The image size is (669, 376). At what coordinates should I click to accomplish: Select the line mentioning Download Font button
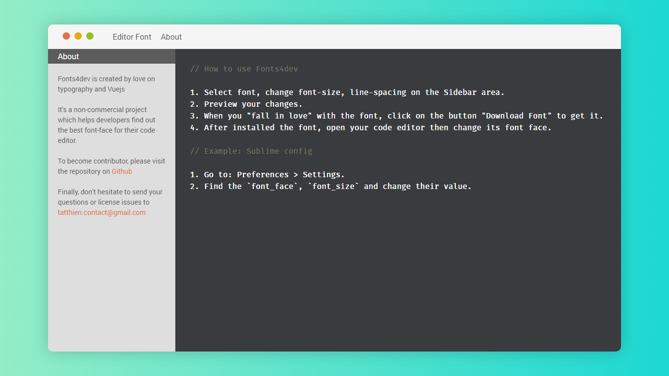pos(396,116)
